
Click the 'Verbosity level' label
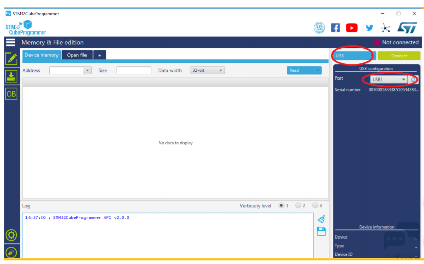coord(256,206)
